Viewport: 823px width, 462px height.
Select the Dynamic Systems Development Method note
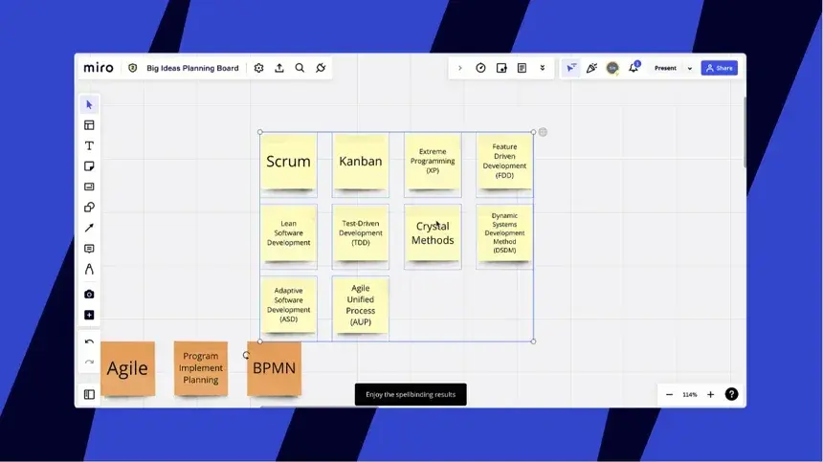(x=504, y=233)
